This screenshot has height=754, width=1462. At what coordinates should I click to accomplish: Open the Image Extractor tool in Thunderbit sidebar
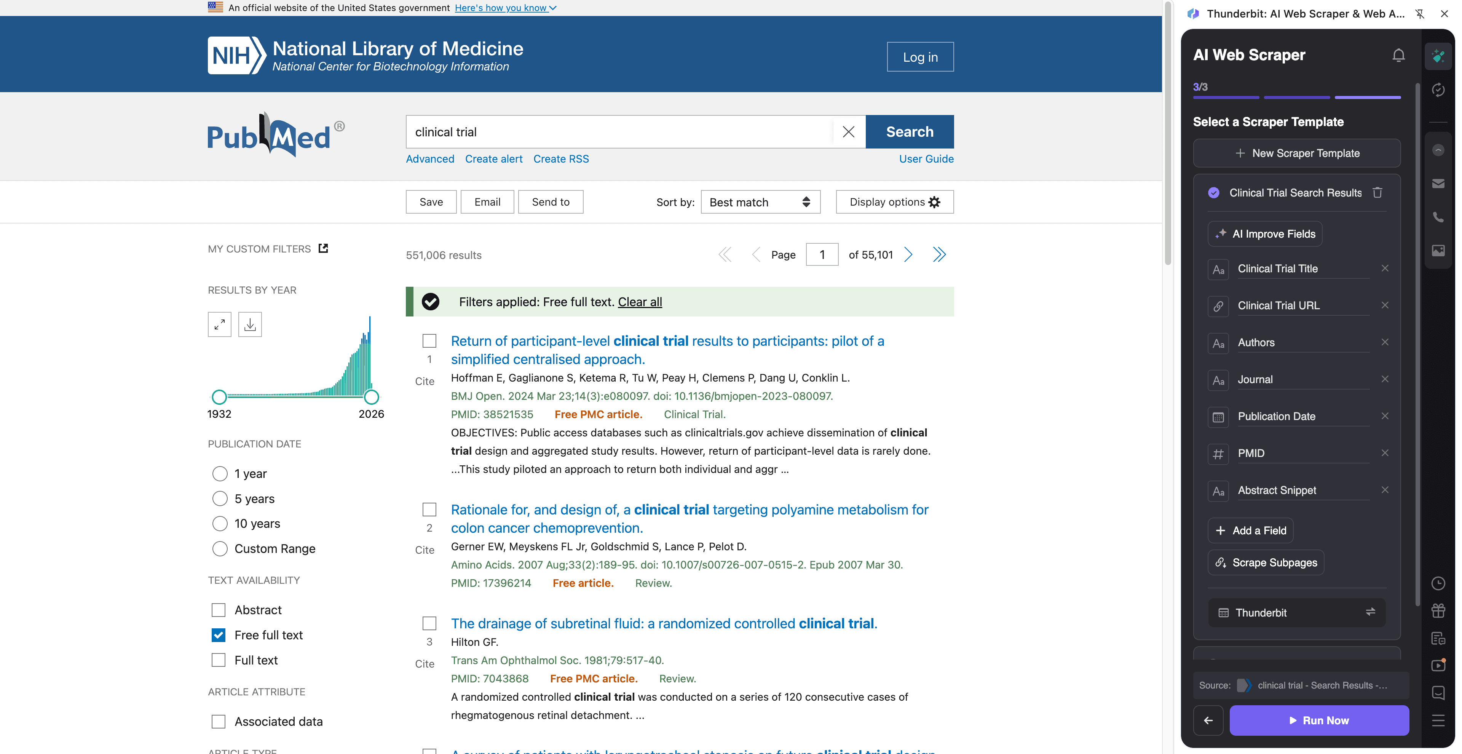1438,251
